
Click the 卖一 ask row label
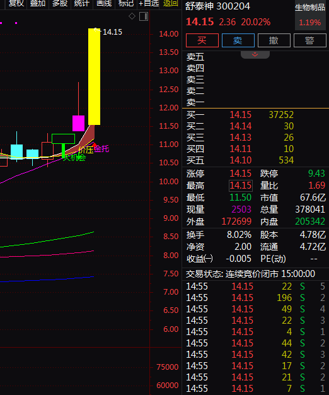tap(195, 102)
